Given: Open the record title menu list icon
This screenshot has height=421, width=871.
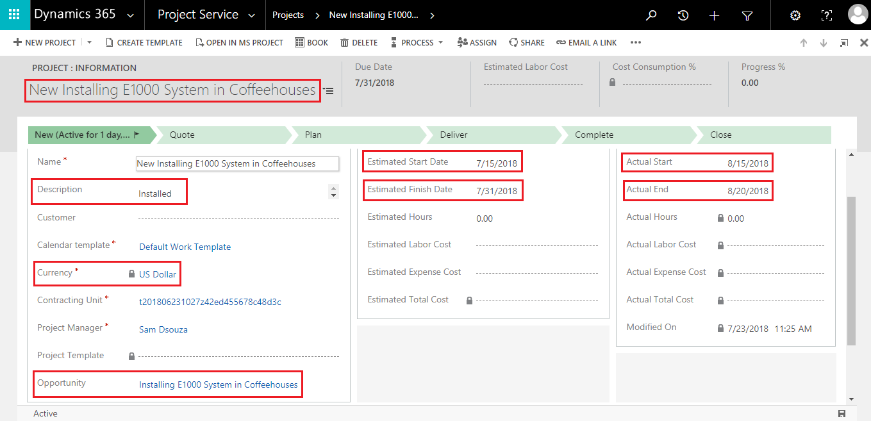Looking at the screenshot, I should 328,91.
